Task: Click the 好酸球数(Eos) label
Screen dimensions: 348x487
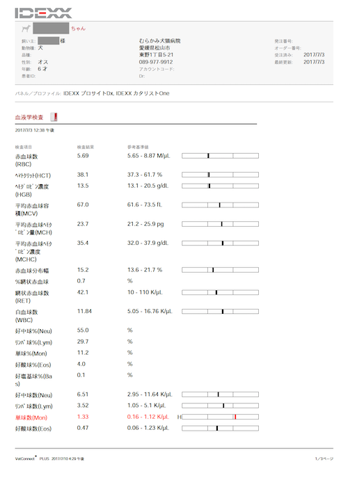Action: 33,429
